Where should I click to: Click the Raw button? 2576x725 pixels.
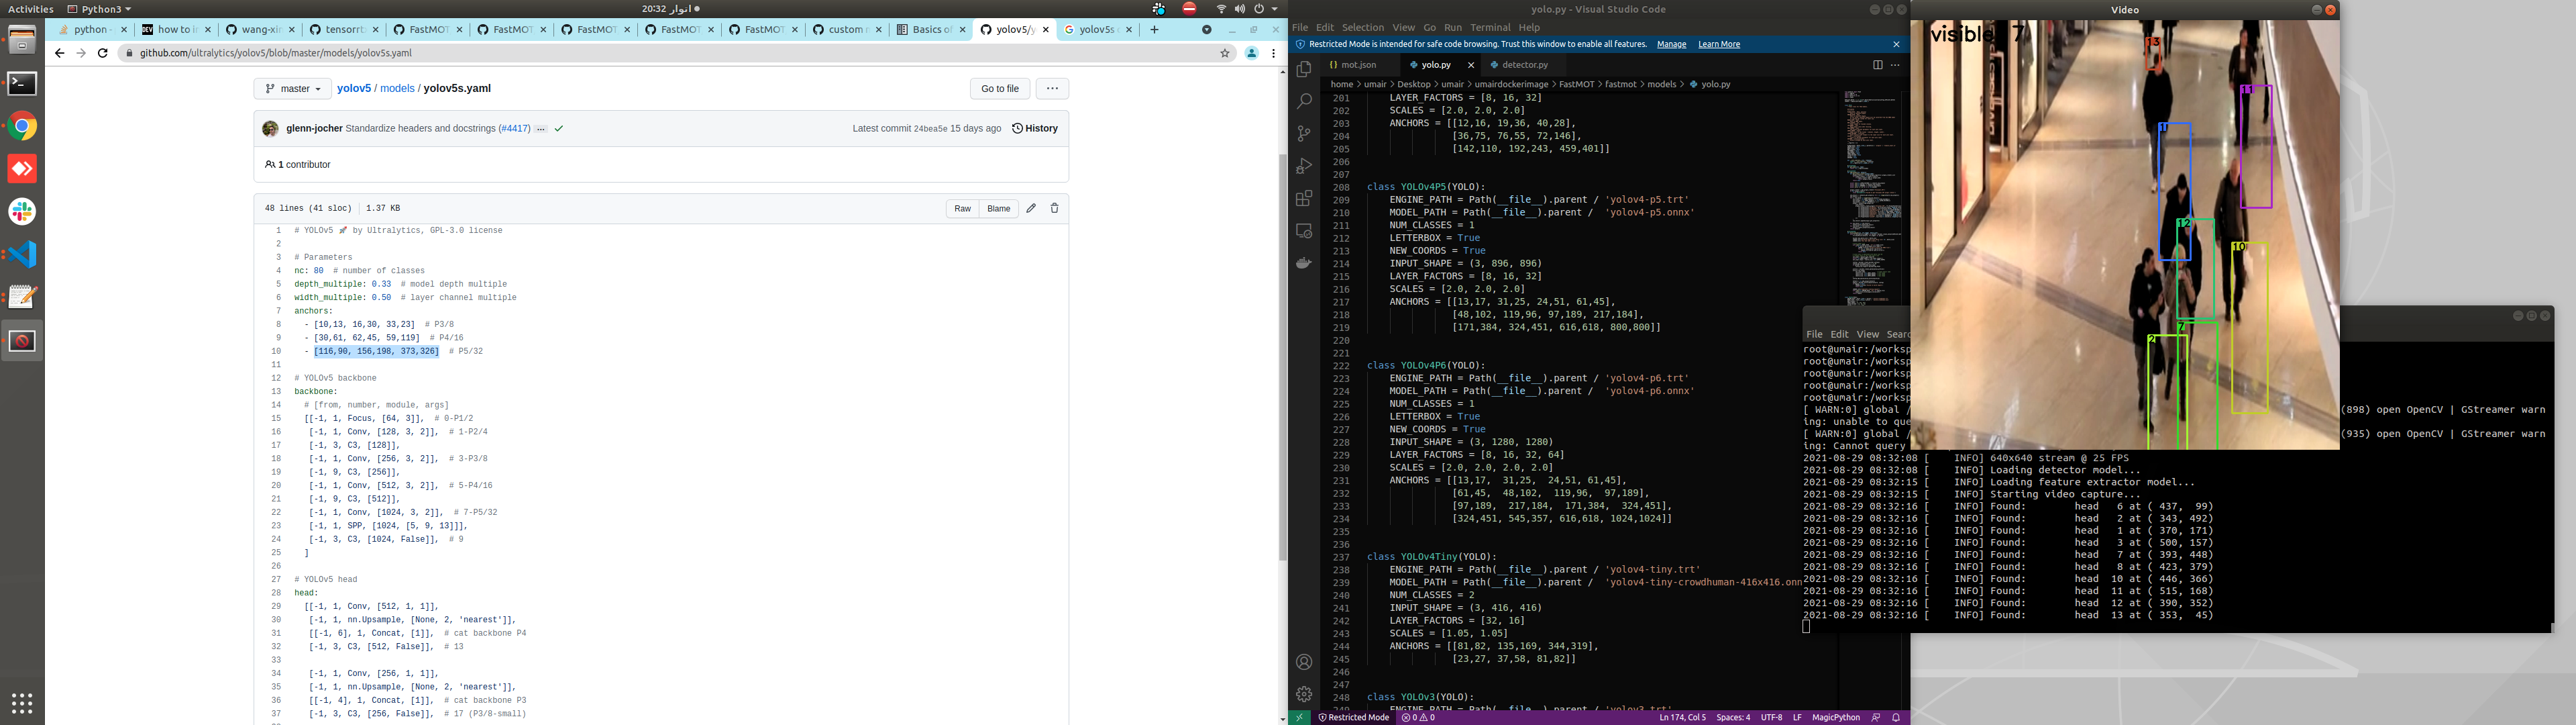coord(962,208)
